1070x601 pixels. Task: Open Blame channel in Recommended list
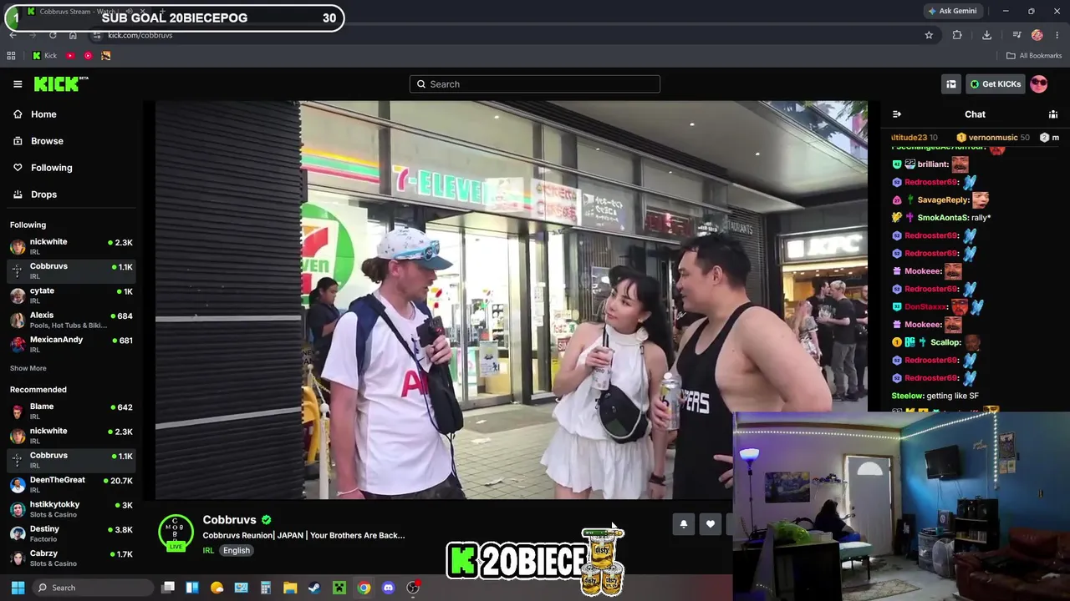pyautogui.click(x=70, y=412)
